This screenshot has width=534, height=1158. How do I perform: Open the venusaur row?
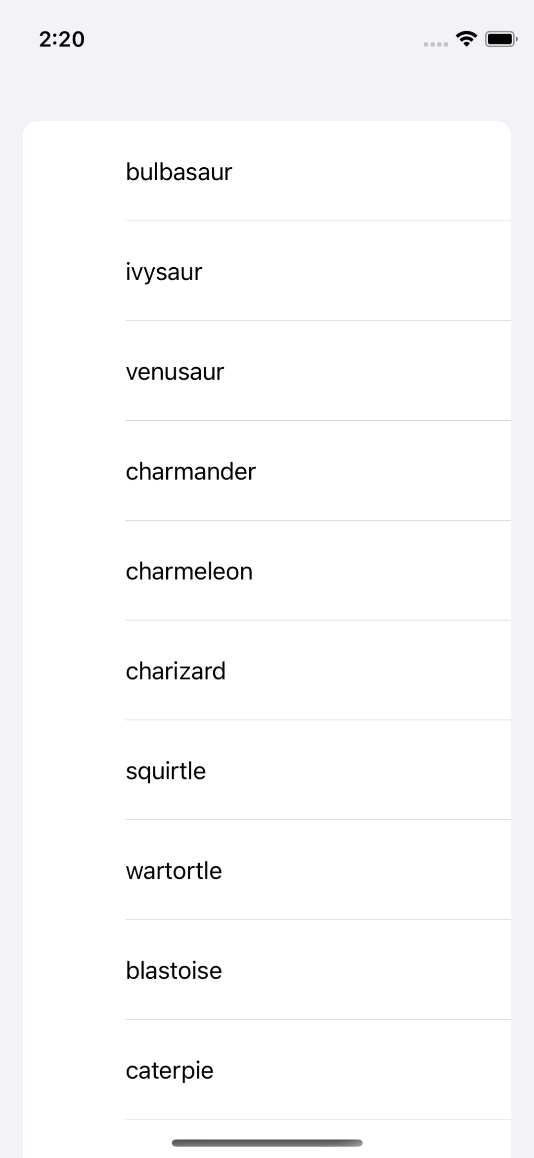(175, 372)
